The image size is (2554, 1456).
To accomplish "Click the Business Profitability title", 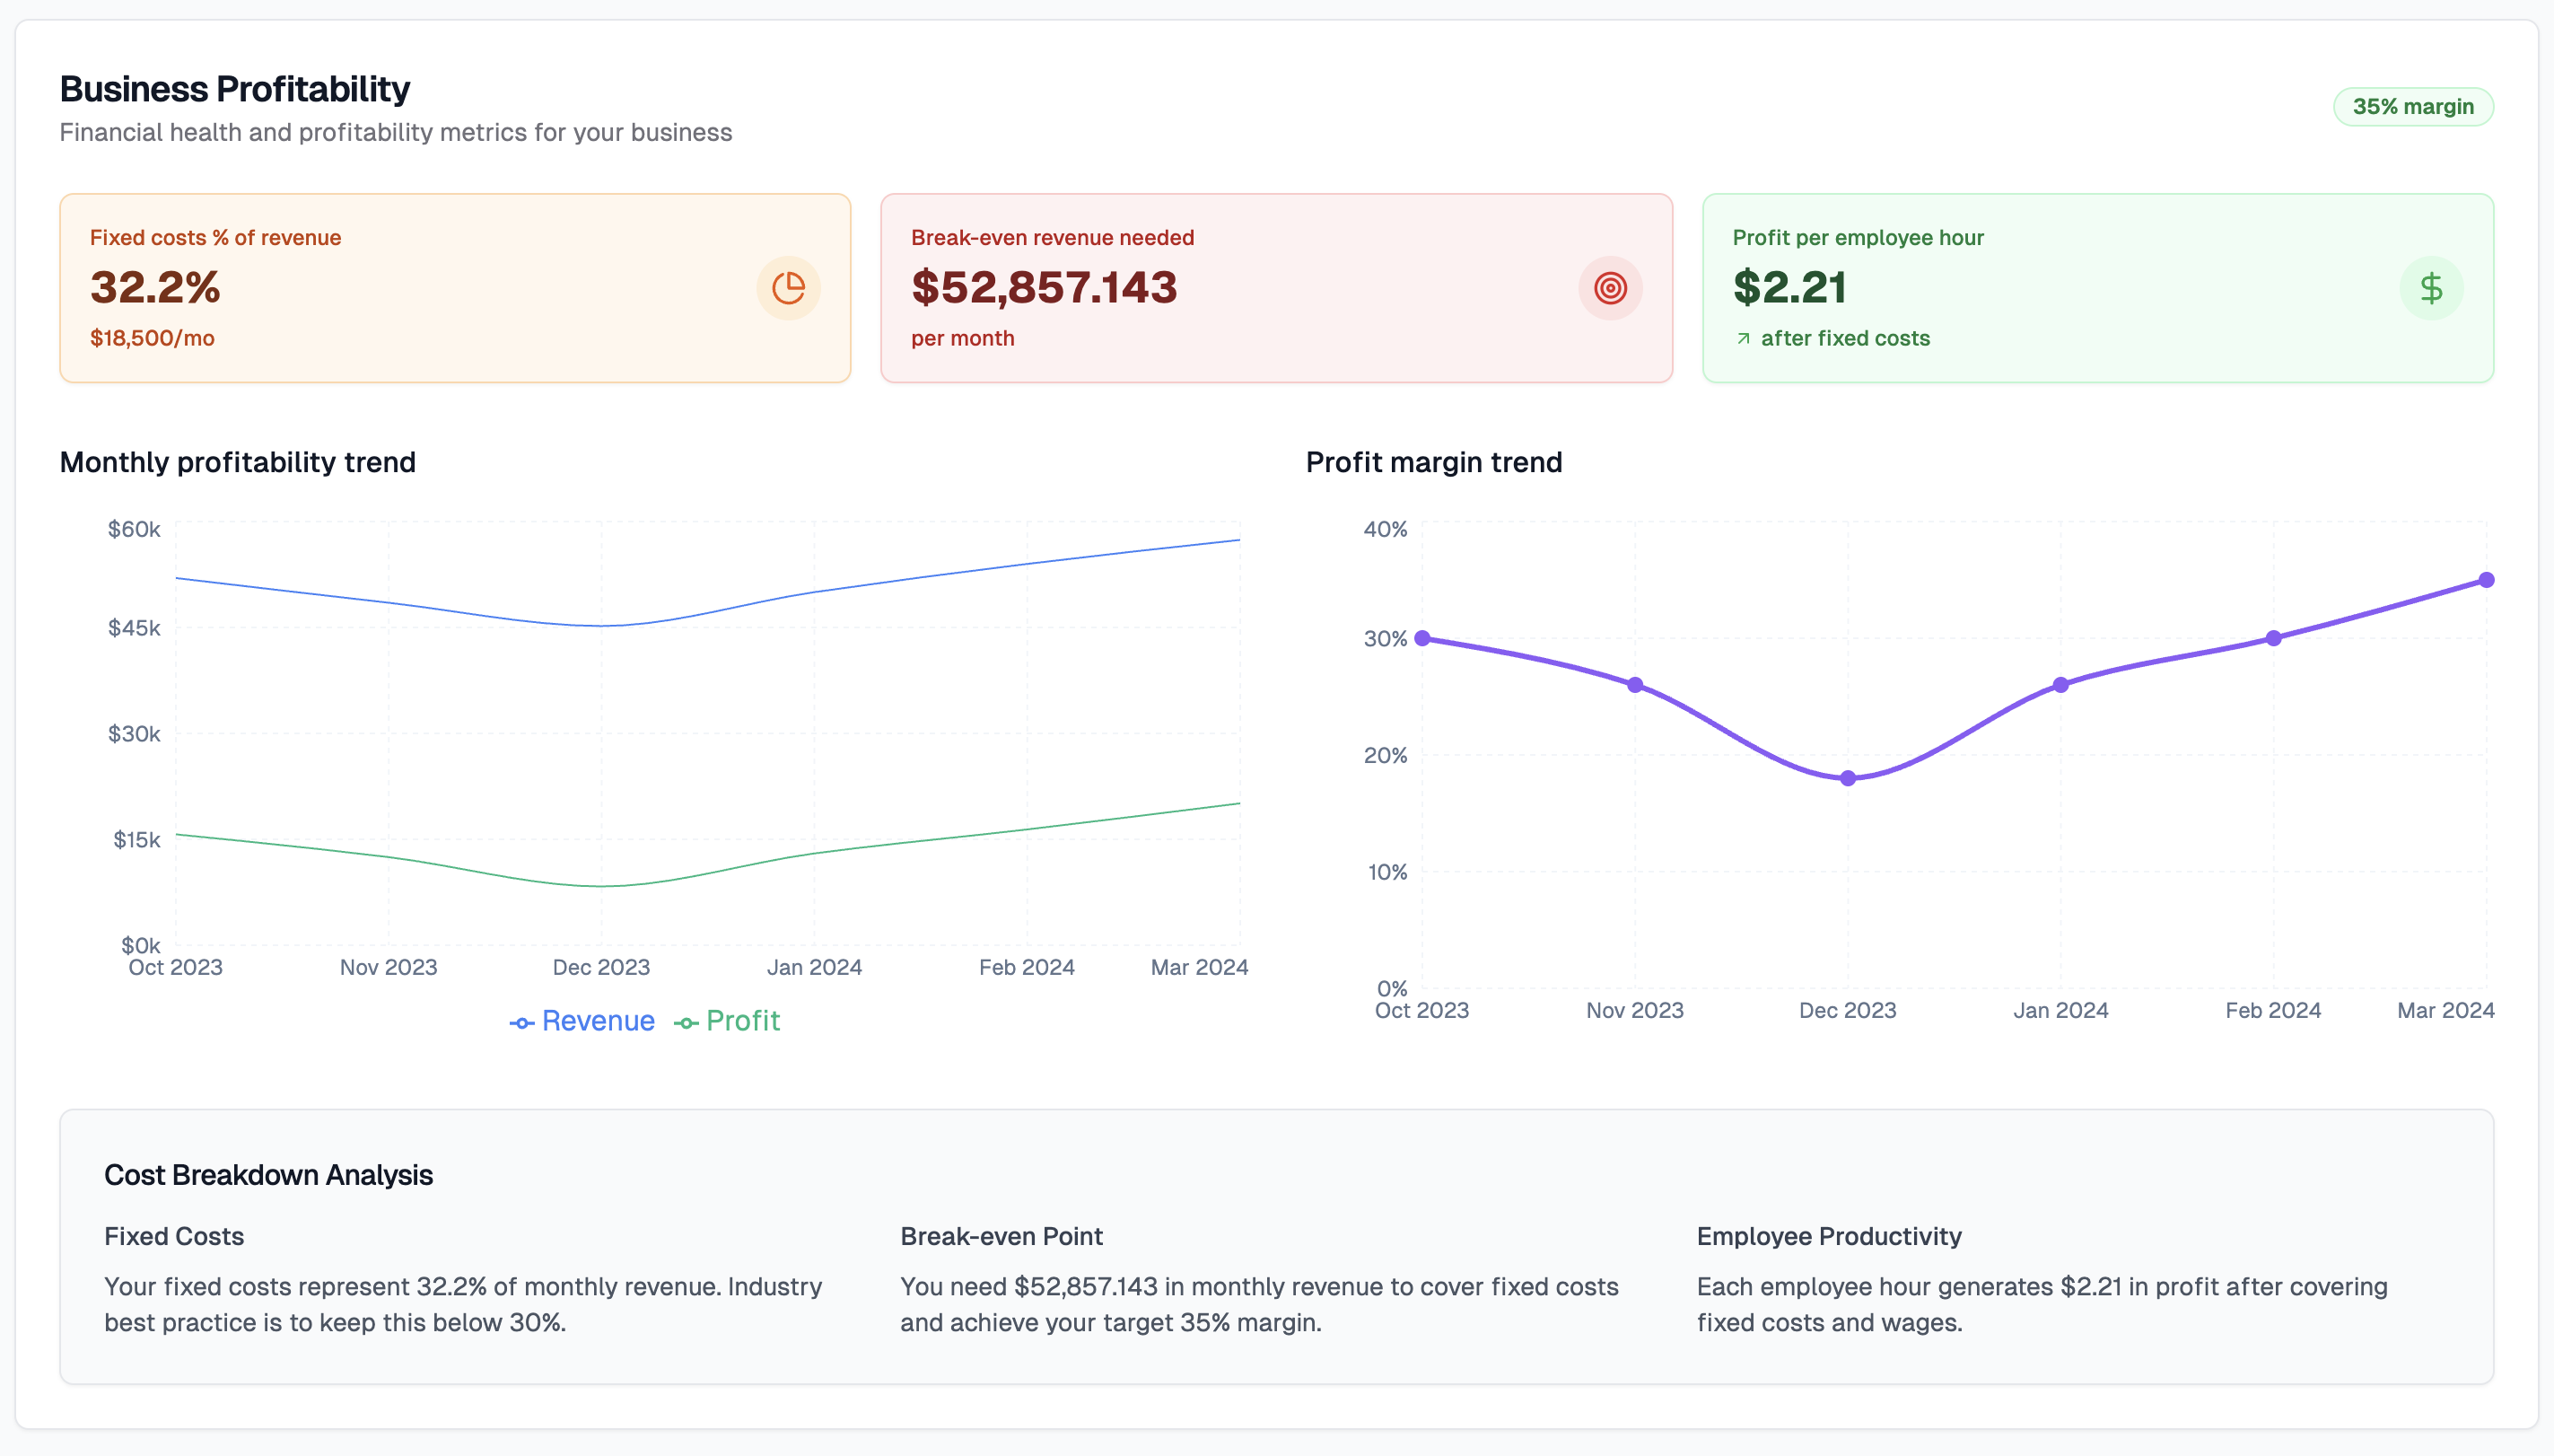I will coord(235,88).
